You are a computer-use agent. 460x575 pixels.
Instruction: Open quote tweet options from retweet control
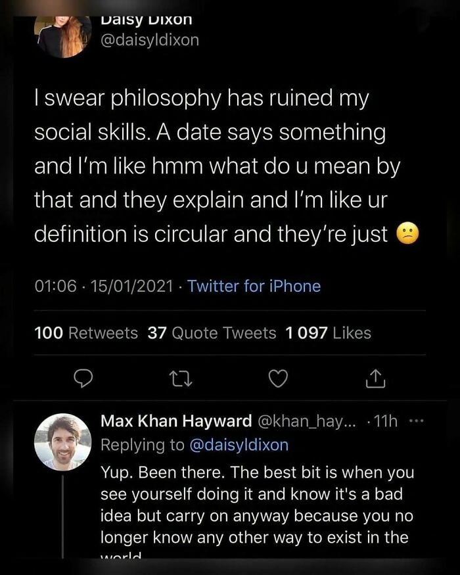pos(181,377)
